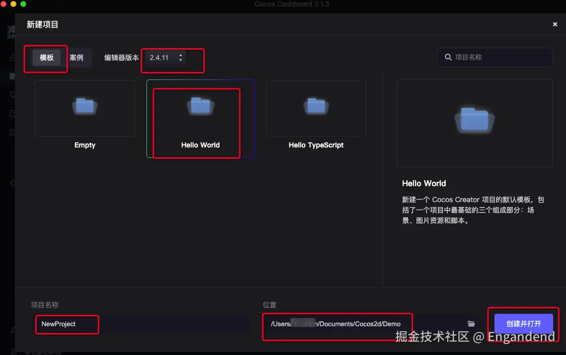
Task: Click the large Hello World preview image
Action: coord(474,124)
